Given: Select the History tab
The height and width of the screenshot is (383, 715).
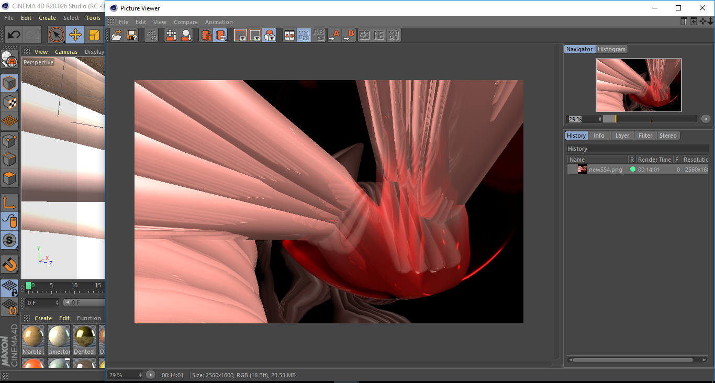Looking at the screenshot, I should click(576, 136).
